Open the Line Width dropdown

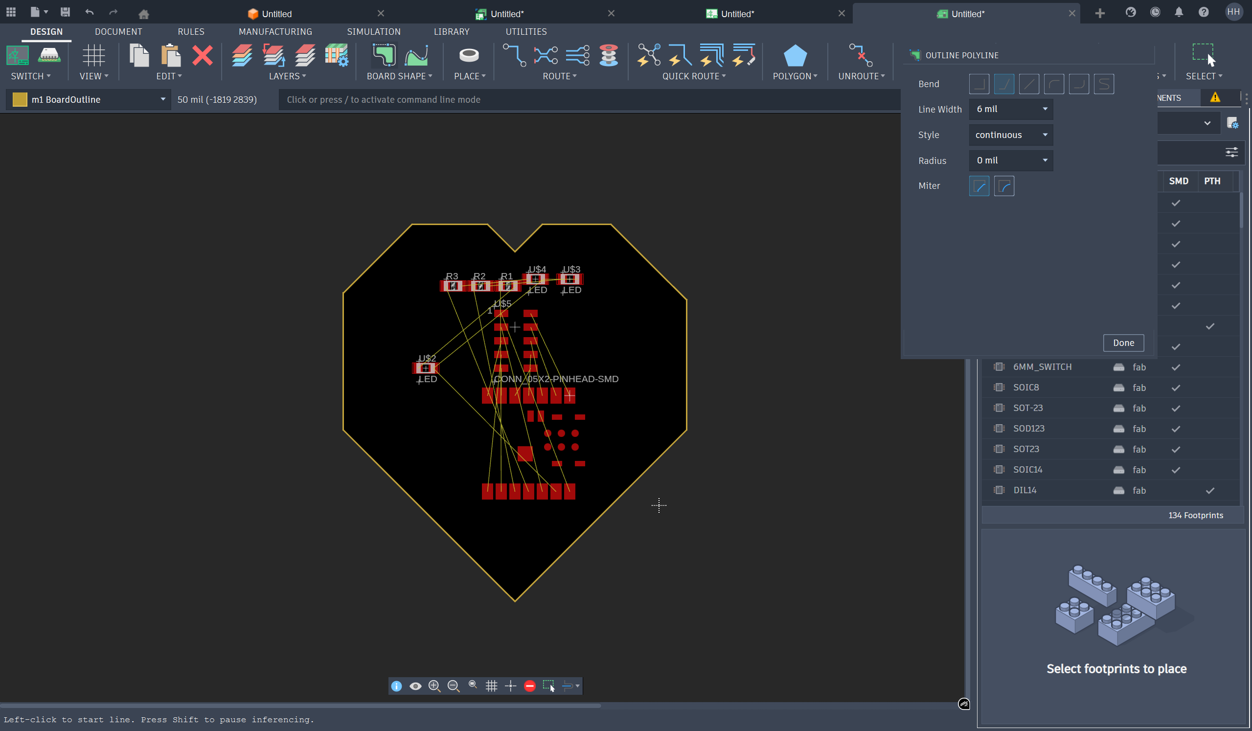[1010, 109]
